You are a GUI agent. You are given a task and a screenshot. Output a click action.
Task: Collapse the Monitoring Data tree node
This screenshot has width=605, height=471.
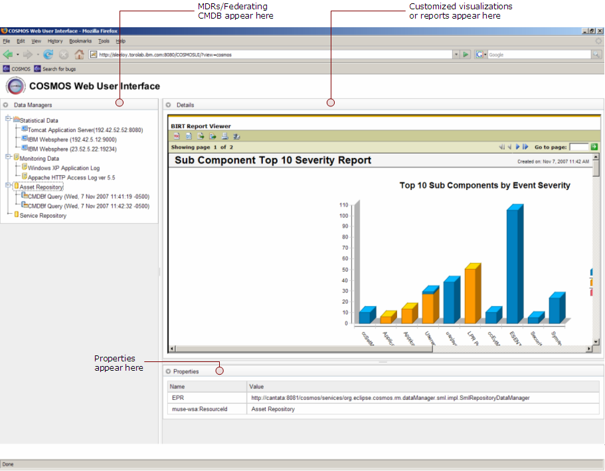click(8, 156)
